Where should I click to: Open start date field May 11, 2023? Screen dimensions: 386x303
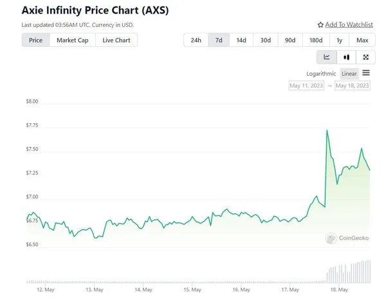[307, 85]
